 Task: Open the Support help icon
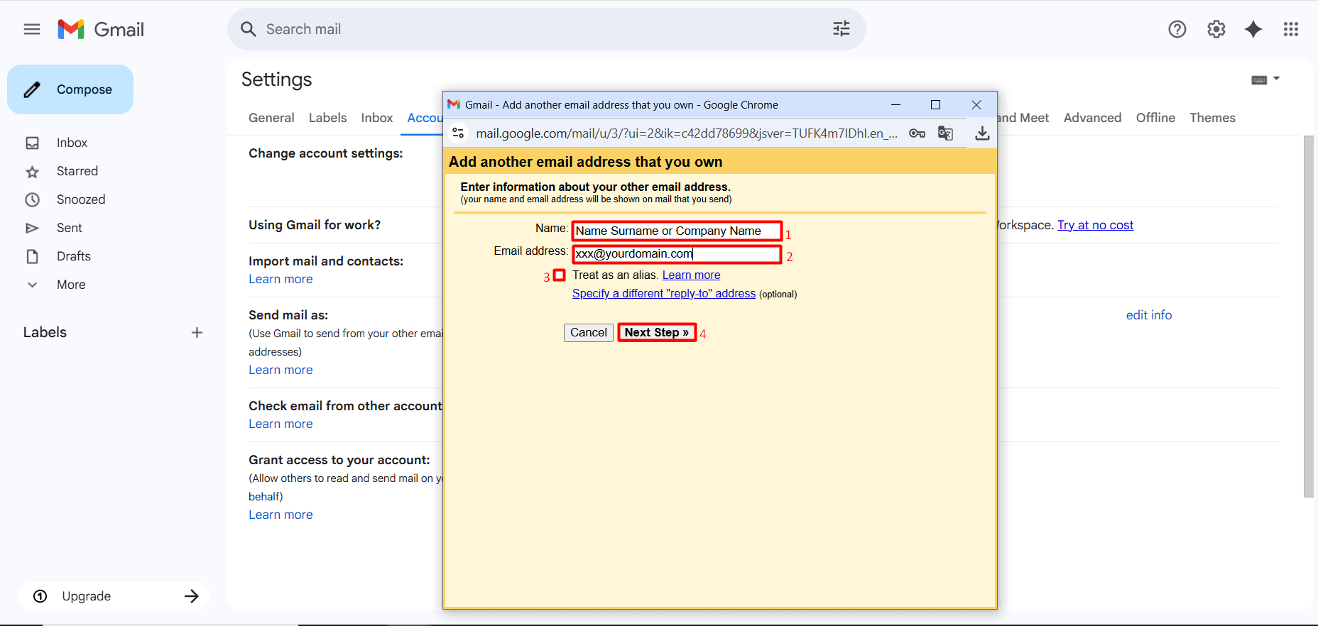[x=1177, y=29]
